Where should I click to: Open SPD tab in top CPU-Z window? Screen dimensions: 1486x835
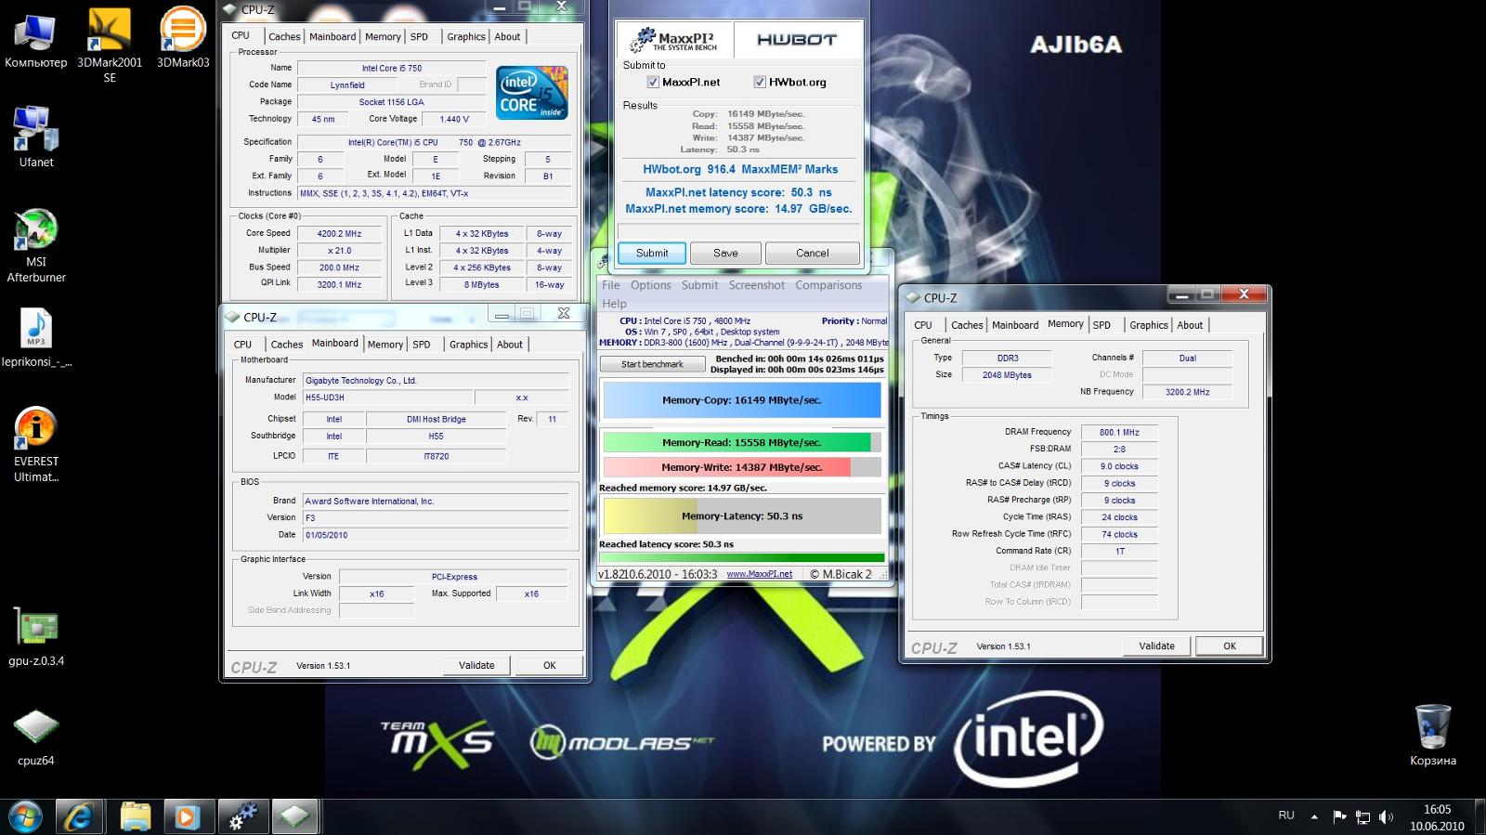coord(419,36)
